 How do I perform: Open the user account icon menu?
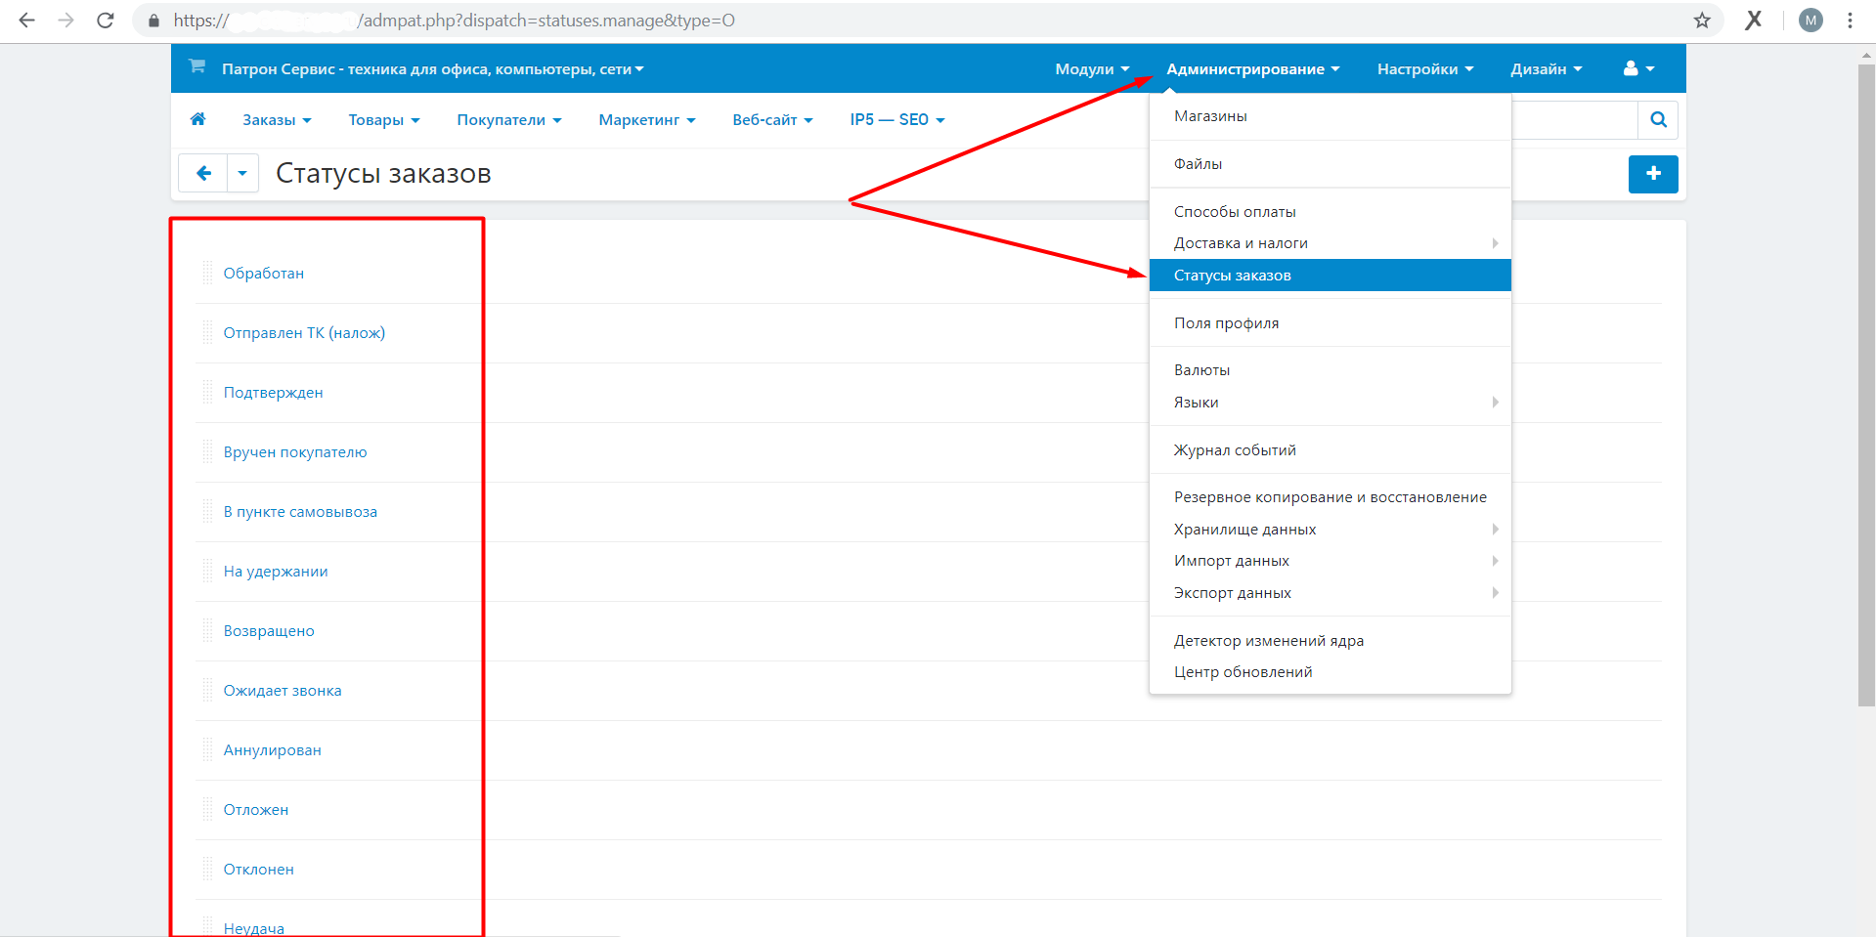(x=1638, y=68)
